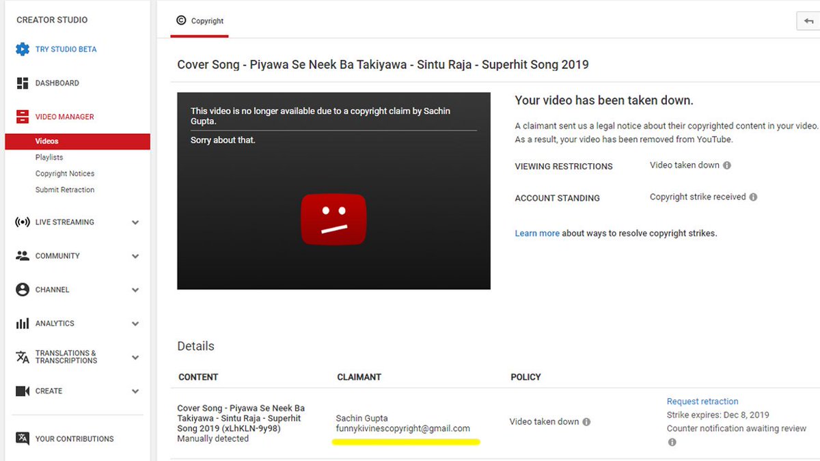Expand the Channel section chevron
Viewport: 820px width, 461px height.
[x=135, y=290]
